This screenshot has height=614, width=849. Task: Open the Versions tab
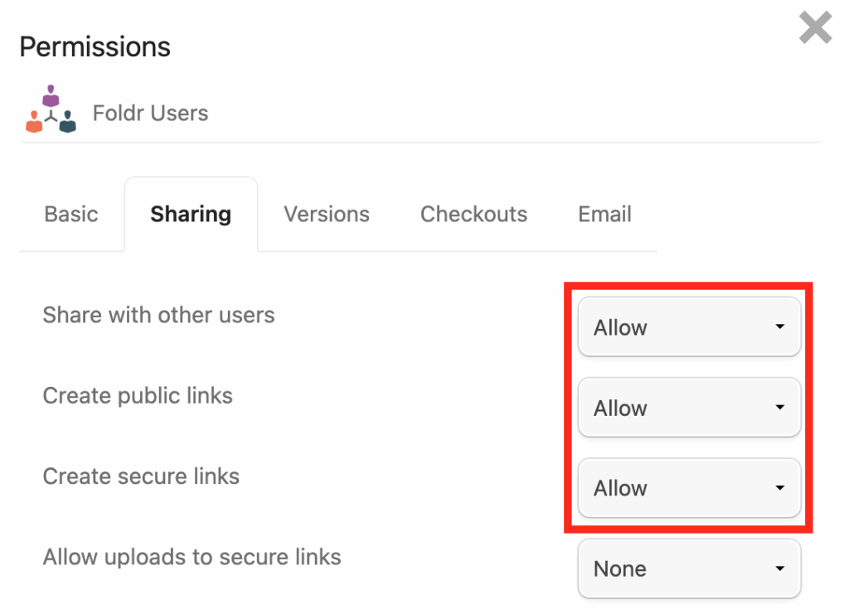327,215
